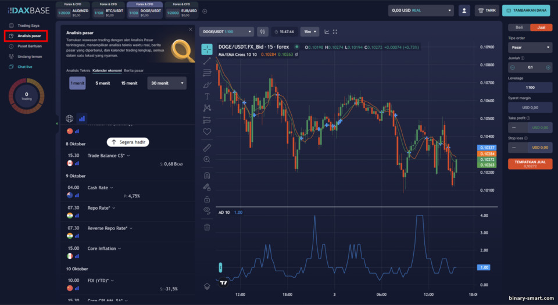
Task: Open the 0,00 USD REAL account dropdown
Action: click(x=421, y=10)
